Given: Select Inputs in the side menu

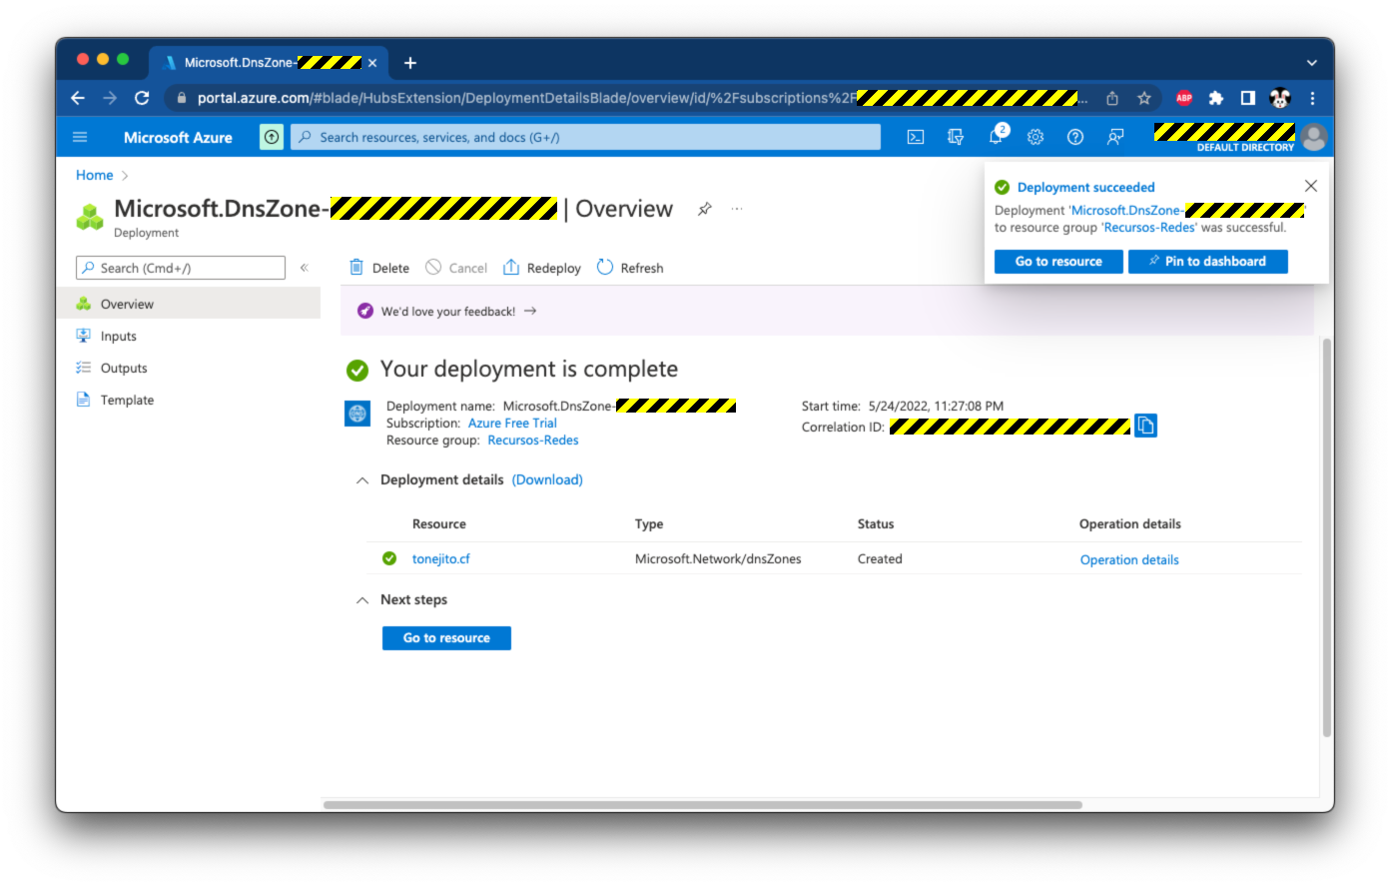Looking at the screenshot, I should tap(118, 337).
